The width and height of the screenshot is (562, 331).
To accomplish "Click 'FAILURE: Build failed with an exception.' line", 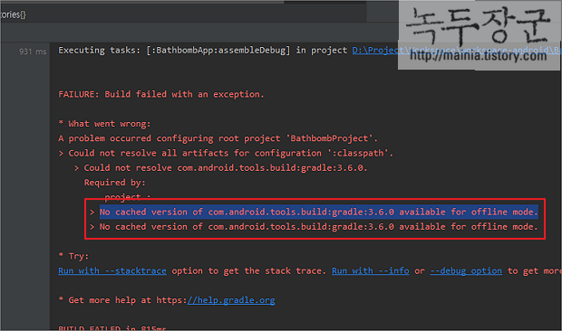I will pos(161,94).
